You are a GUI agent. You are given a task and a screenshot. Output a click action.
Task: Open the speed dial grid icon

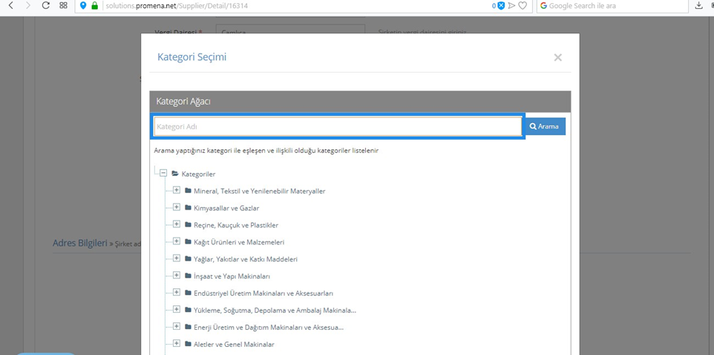[x=63, y=6]
